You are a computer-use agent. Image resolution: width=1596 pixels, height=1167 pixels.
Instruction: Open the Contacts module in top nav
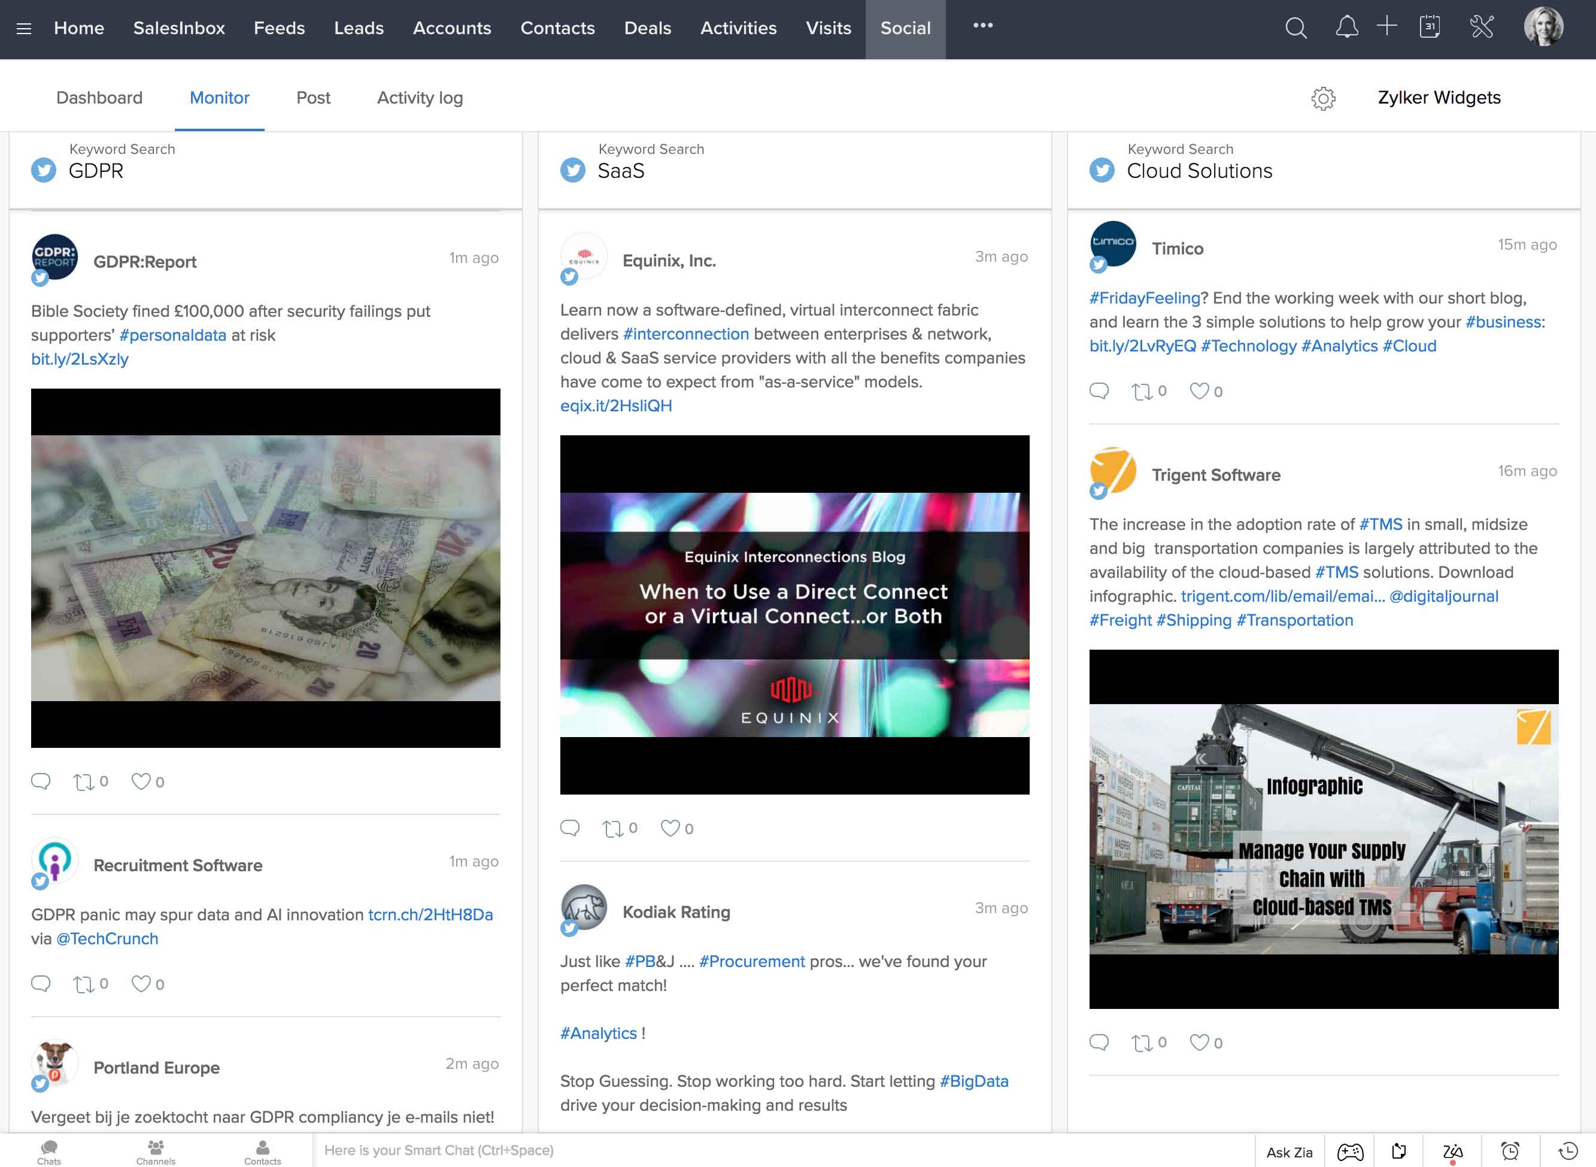tap(557, 28)
